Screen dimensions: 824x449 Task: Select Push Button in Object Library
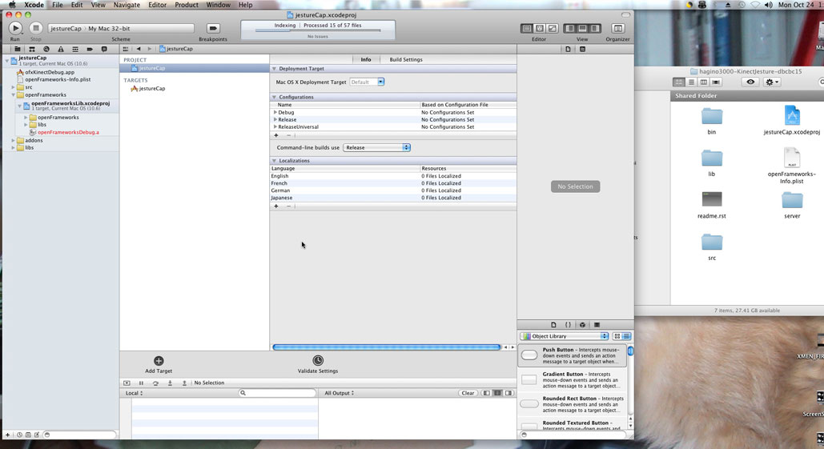(x=572, y=355)
